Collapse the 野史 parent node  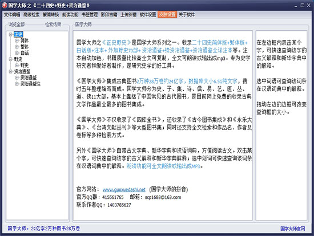click(x=11, y=59)
